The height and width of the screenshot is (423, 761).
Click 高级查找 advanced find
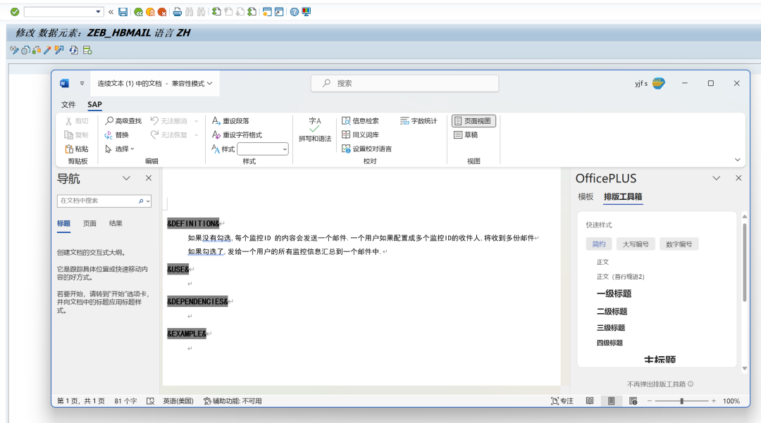(123, 120)
